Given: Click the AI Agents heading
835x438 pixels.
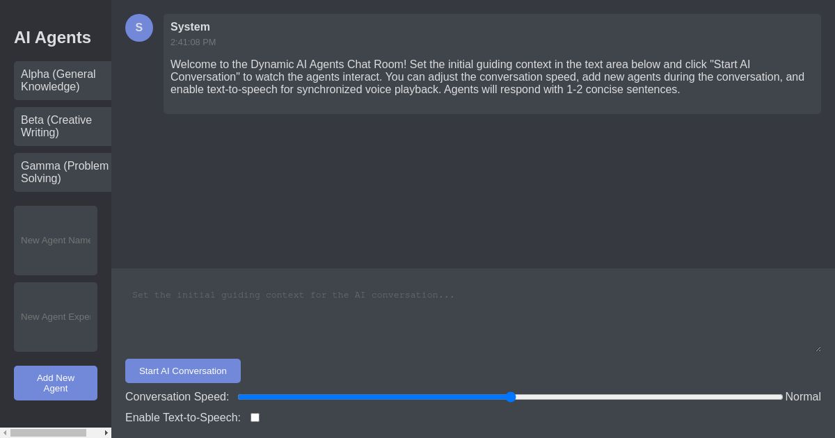Looking at the screenshot, I should (x=52, y=38).
